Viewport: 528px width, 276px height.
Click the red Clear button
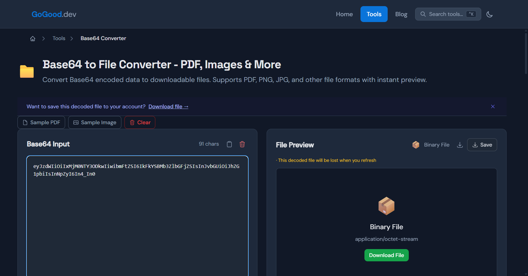pyautogui.click(x=140, y=122)
